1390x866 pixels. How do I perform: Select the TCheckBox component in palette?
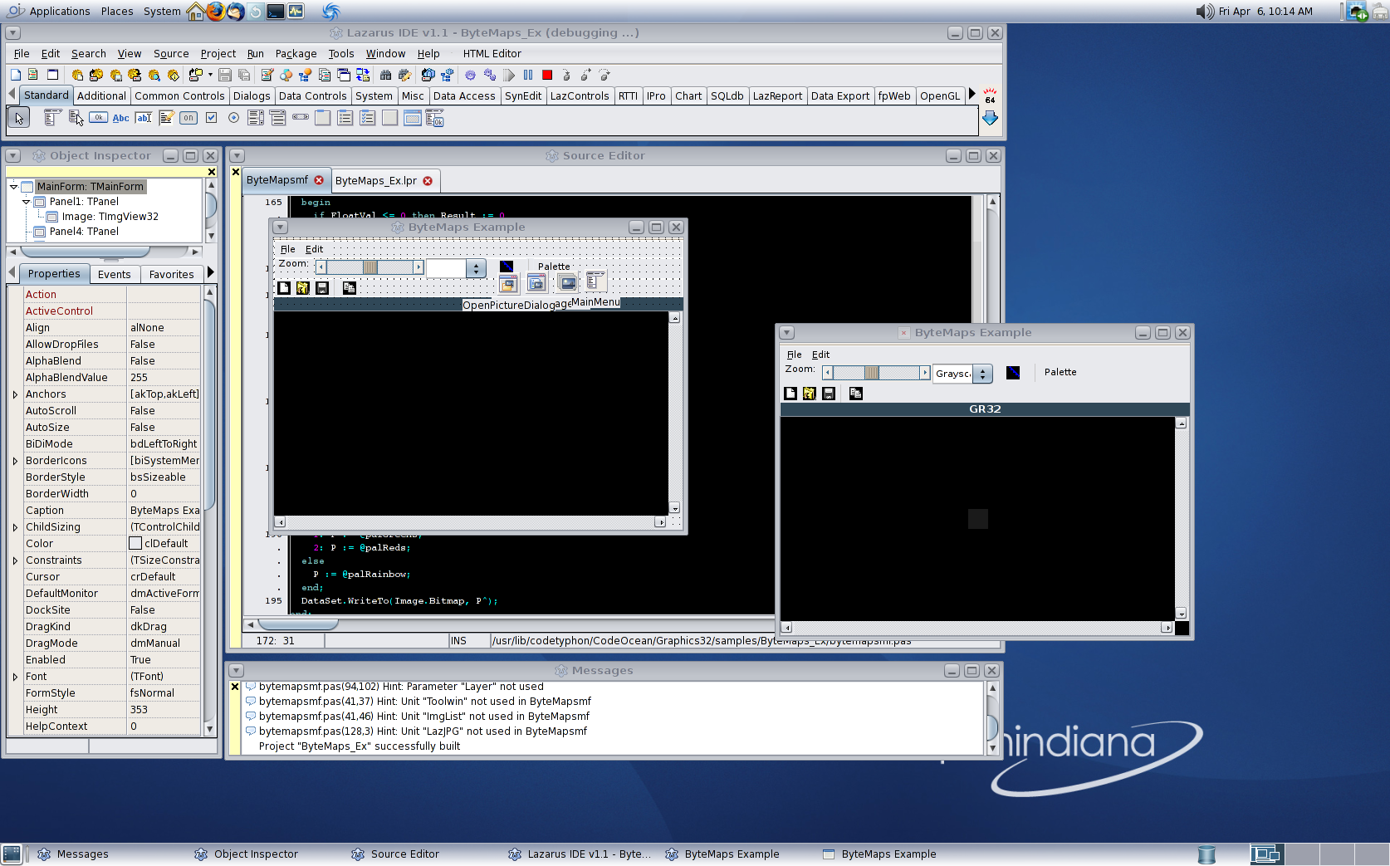pyautogui.click(x=211, y=118)
